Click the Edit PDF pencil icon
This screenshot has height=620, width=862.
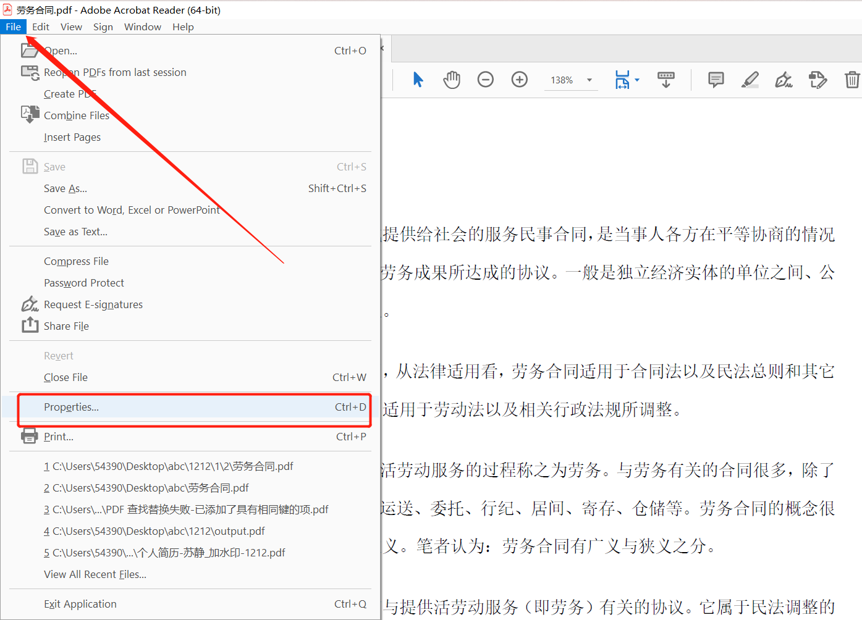(x=818, y=80)
